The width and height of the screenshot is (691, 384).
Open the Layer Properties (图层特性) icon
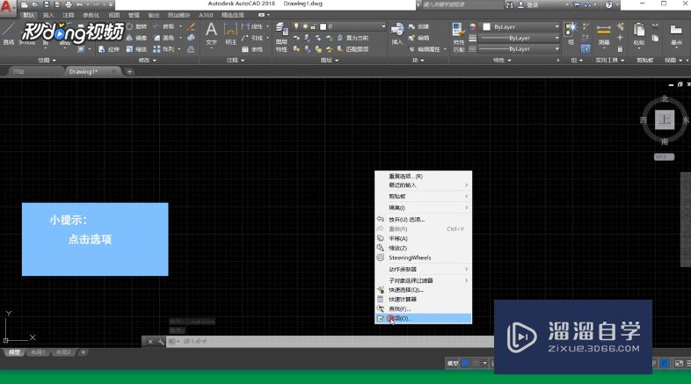(x=281, y=32)
